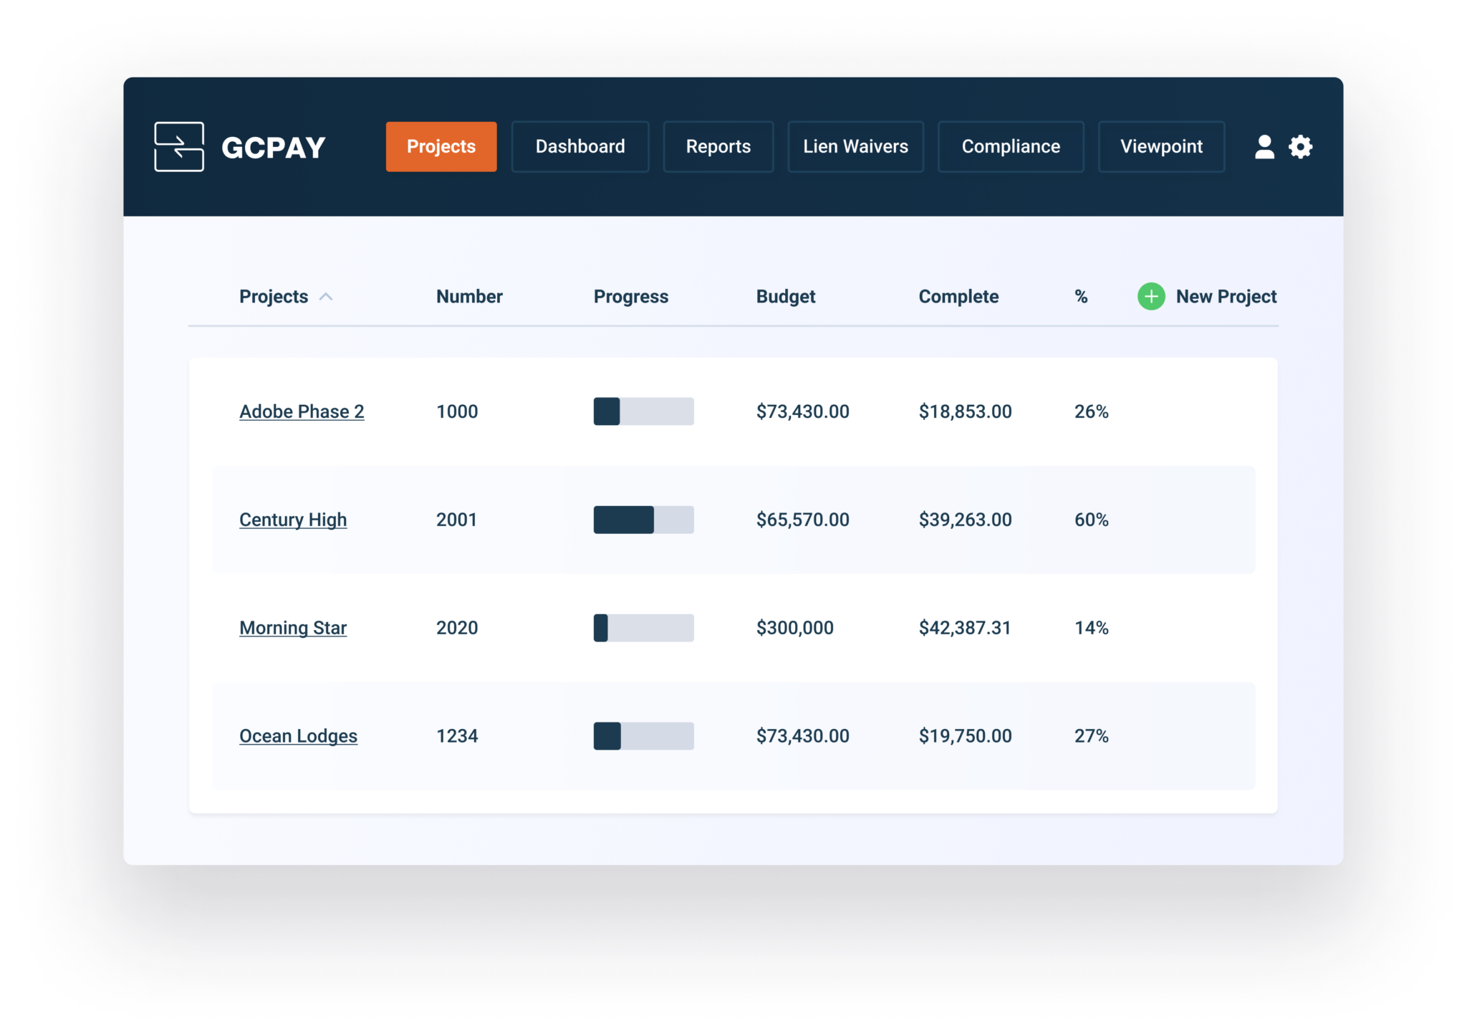Switch to the Dashboard tab
1467x1035 pixels.
pos(580,147)
